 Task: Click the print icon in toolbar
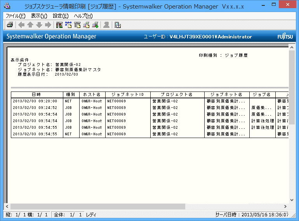click(x=10, y=25)
